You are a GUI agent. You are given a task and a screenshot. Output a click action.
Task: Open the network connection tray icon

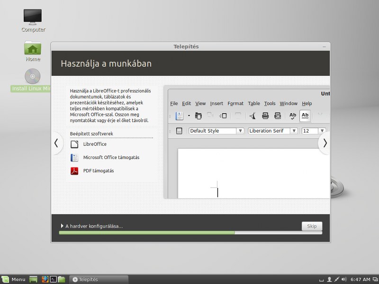[337, 279]
